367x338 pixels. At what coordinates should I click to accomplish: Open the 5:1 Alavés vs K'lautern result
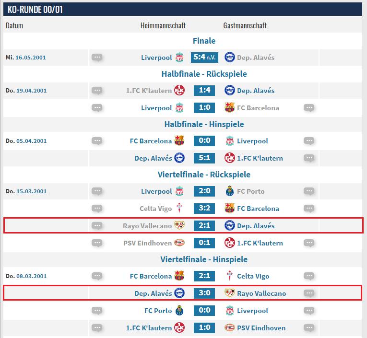tap(204, 158)
